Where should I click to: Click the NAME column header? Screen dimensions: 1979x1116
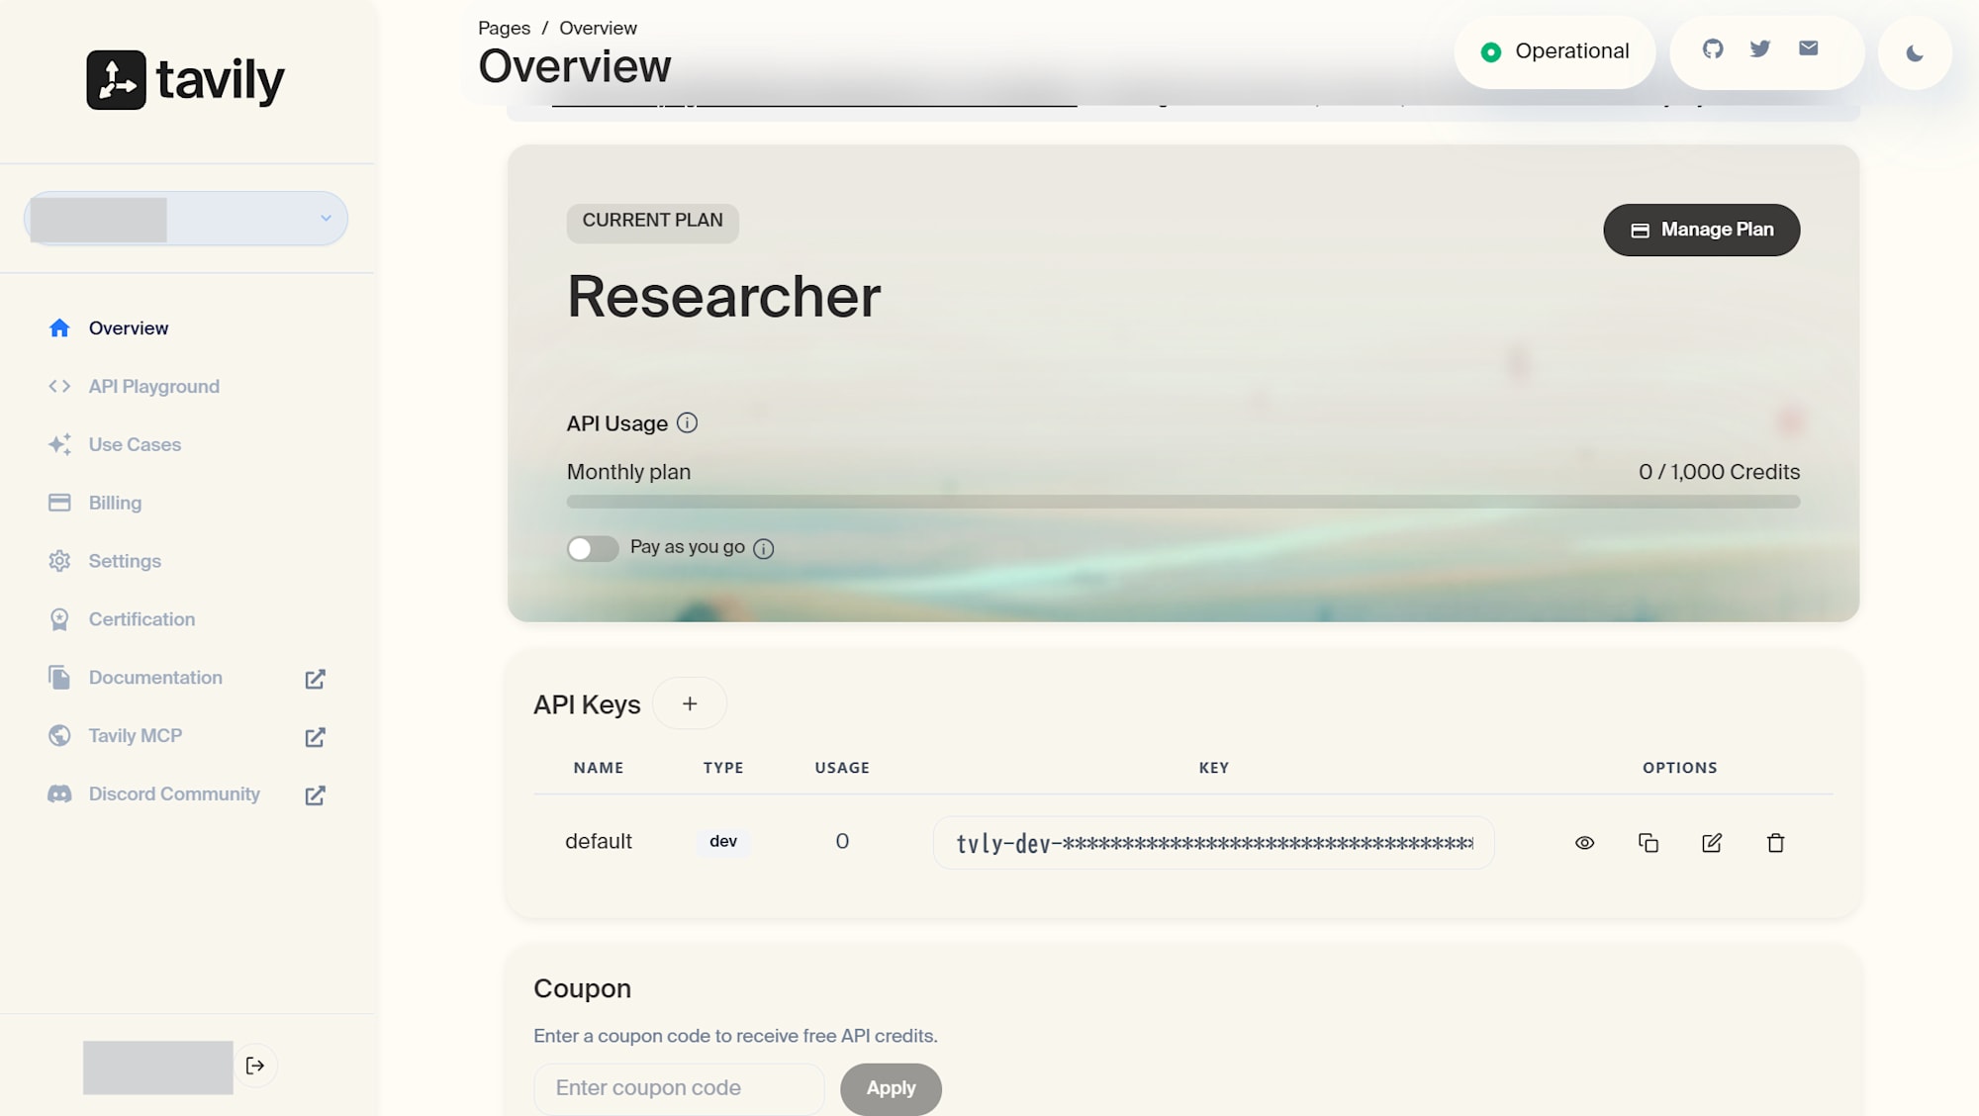pos(599,768)
